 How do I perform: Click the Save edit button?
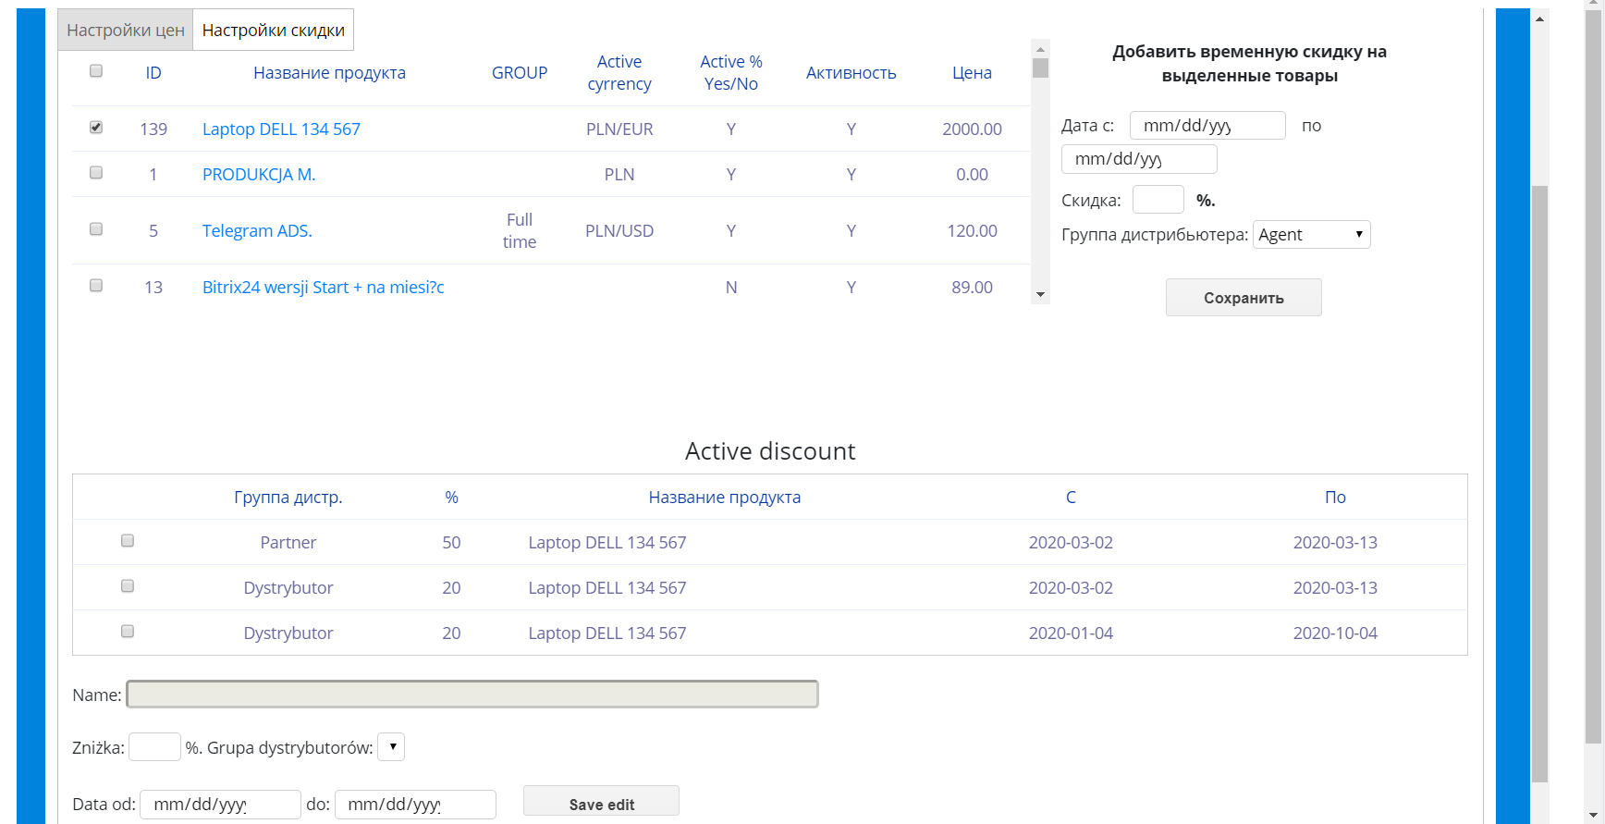(601, 802)
